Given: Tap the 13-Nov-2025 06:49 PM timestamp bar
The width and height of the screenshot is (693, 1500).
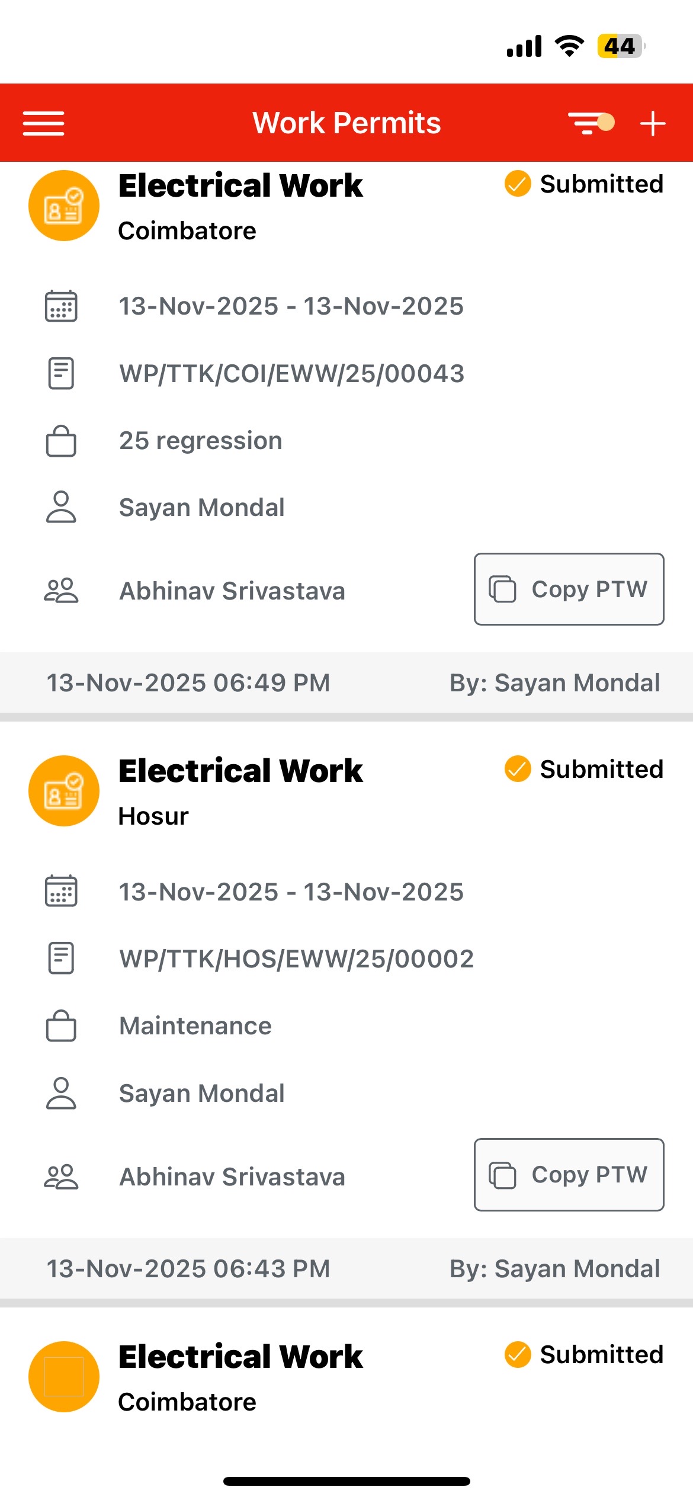Looking at the screenshot, I should click(188, 682).
